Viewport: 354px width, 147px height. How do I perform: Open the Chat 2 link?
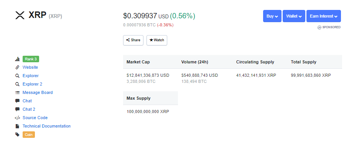(x=29, y=109)
